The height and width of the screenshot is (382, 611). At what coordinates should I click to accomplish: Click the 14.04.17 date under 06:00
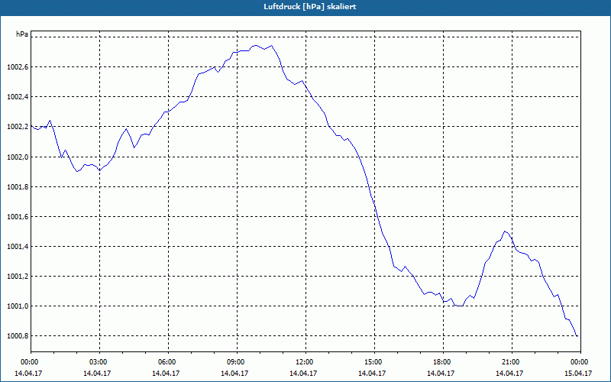tap(166, 373)
